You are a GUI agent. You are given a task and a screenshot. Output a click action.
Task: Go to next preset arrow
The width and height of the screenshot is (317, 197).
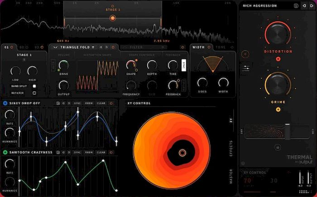click(312, 5)
